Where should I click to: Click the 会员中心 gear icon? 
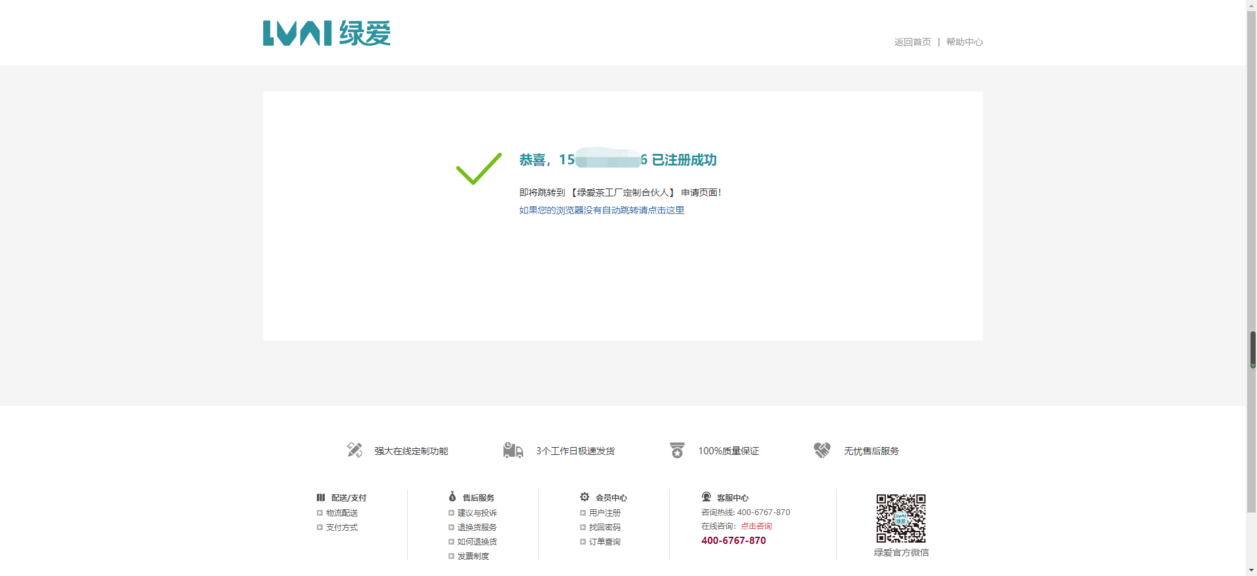tap(585, 497)
